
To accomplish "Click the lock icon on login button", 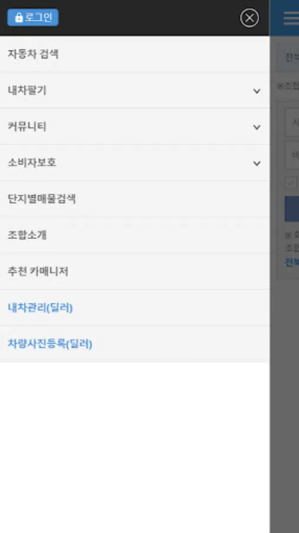I will tap(19, 18).
